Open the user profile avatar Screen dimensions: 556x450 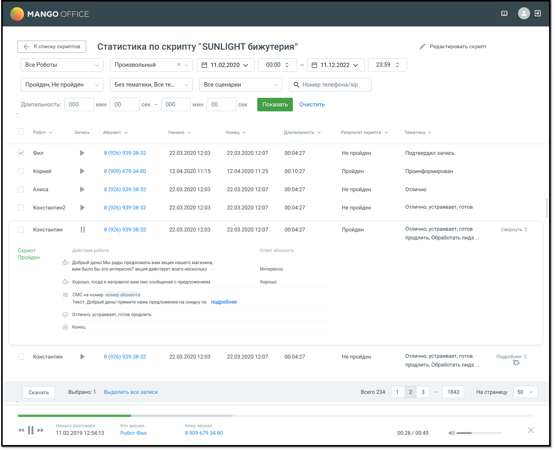[524, 13]
